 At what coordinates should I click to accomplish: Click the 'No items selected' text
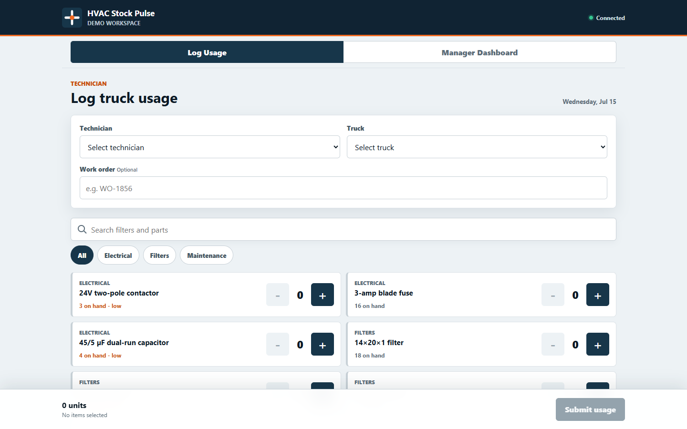click(x=84, y=415)
